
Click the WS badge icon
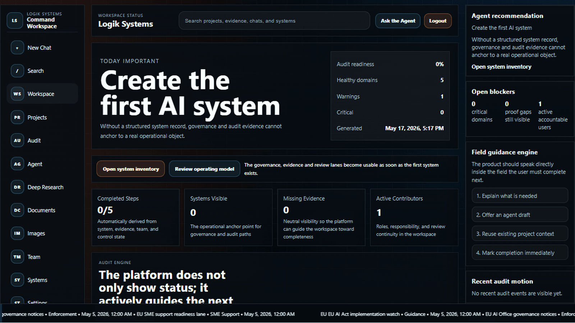(17, 94)
